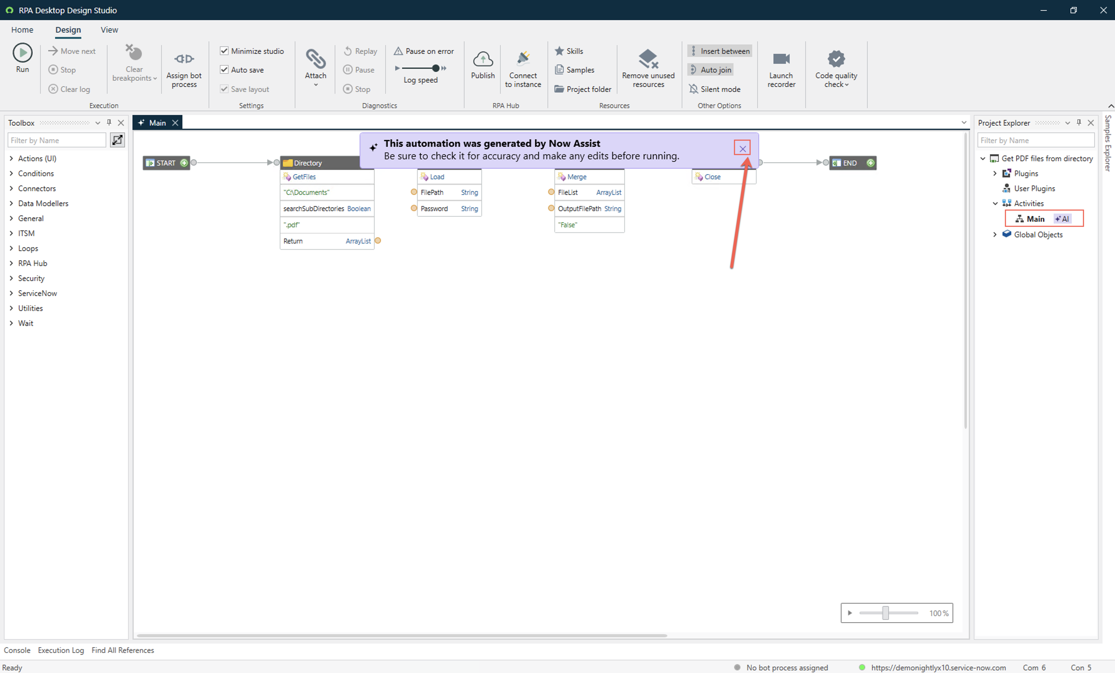Click the Merge method label
The width and height of the screenshot is (1115, 673).
(577, 177)
